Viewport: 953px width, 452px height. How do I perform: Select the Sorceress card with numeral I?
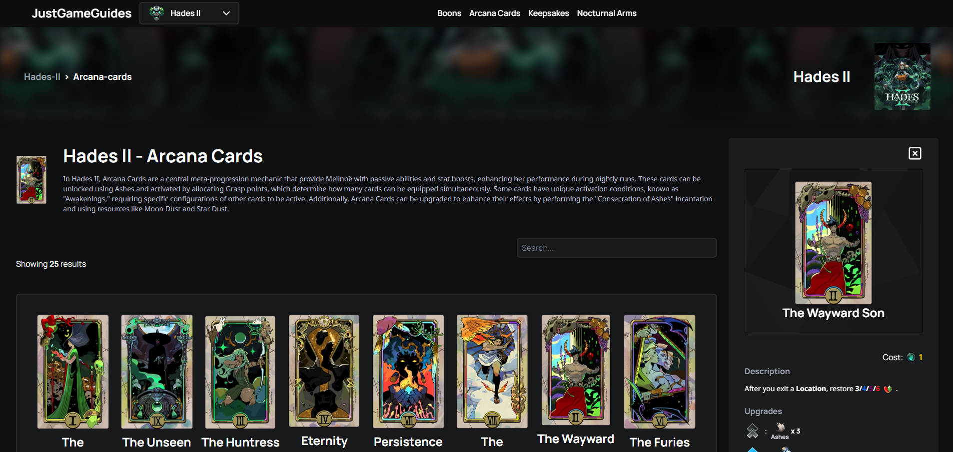(73, 372)
